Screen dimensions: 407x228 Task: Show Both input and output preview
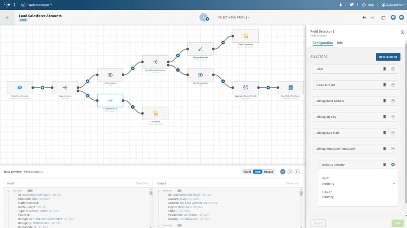pyautogui.click(x=258, y=172)
